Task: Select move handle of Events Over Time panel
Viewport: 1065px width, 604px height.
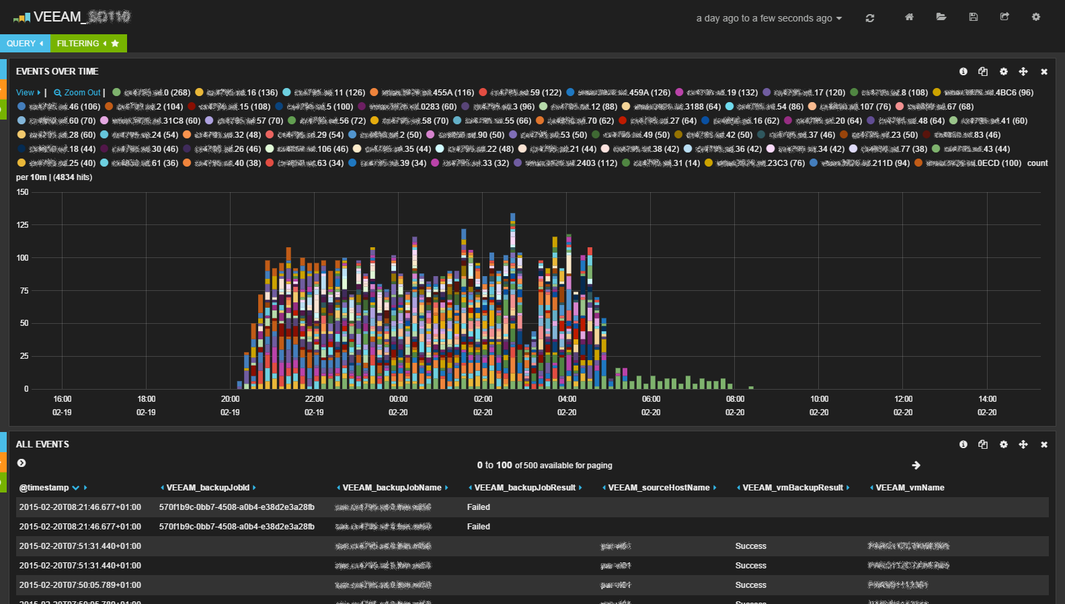Action: 1023,71
